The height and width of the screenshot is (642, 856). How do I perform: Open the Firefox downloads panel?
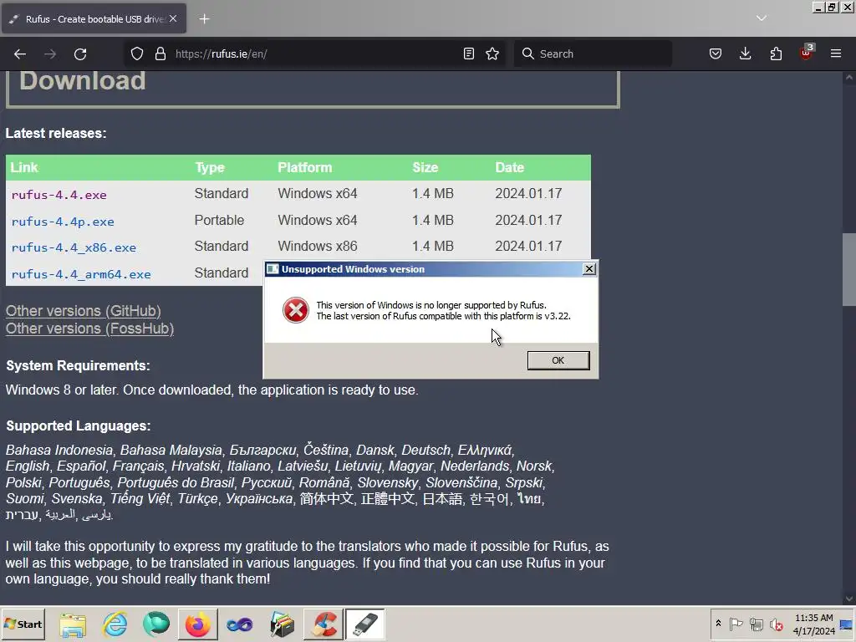[x=745, y=53]
